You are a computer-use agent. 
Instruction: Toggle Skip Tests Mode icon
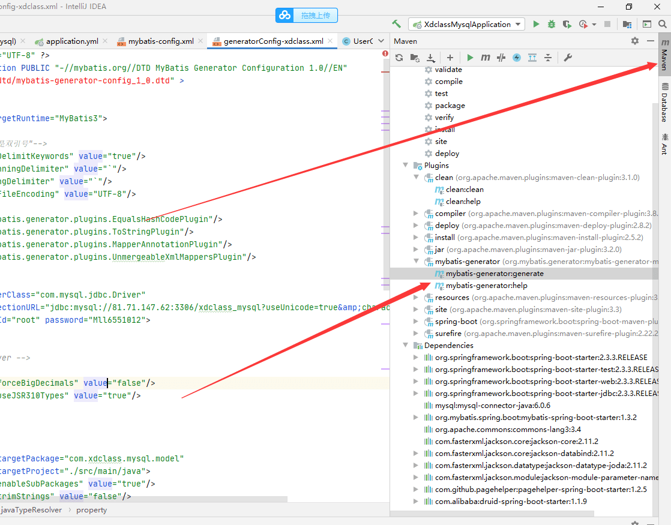point(501,58)
